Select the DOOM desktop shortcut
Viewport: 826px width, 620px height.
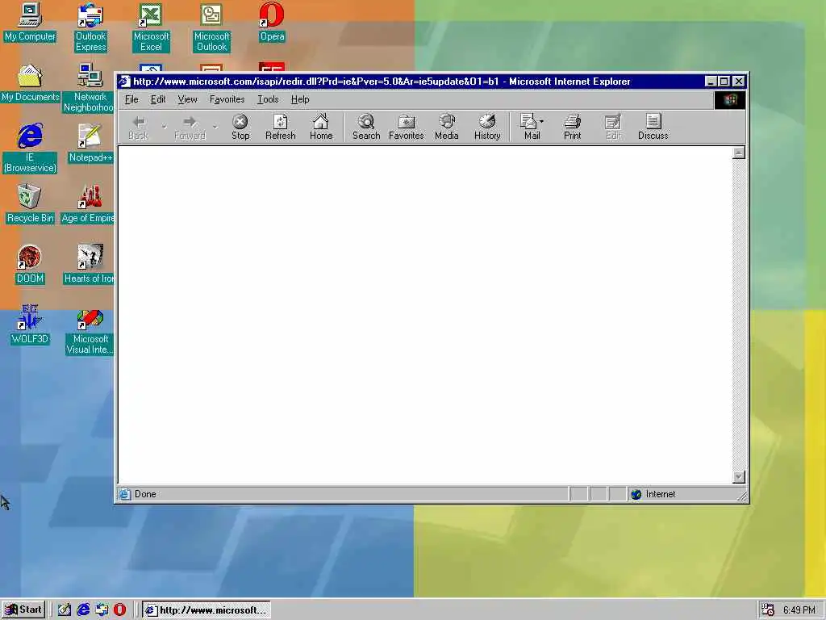[x=30, y=265]
